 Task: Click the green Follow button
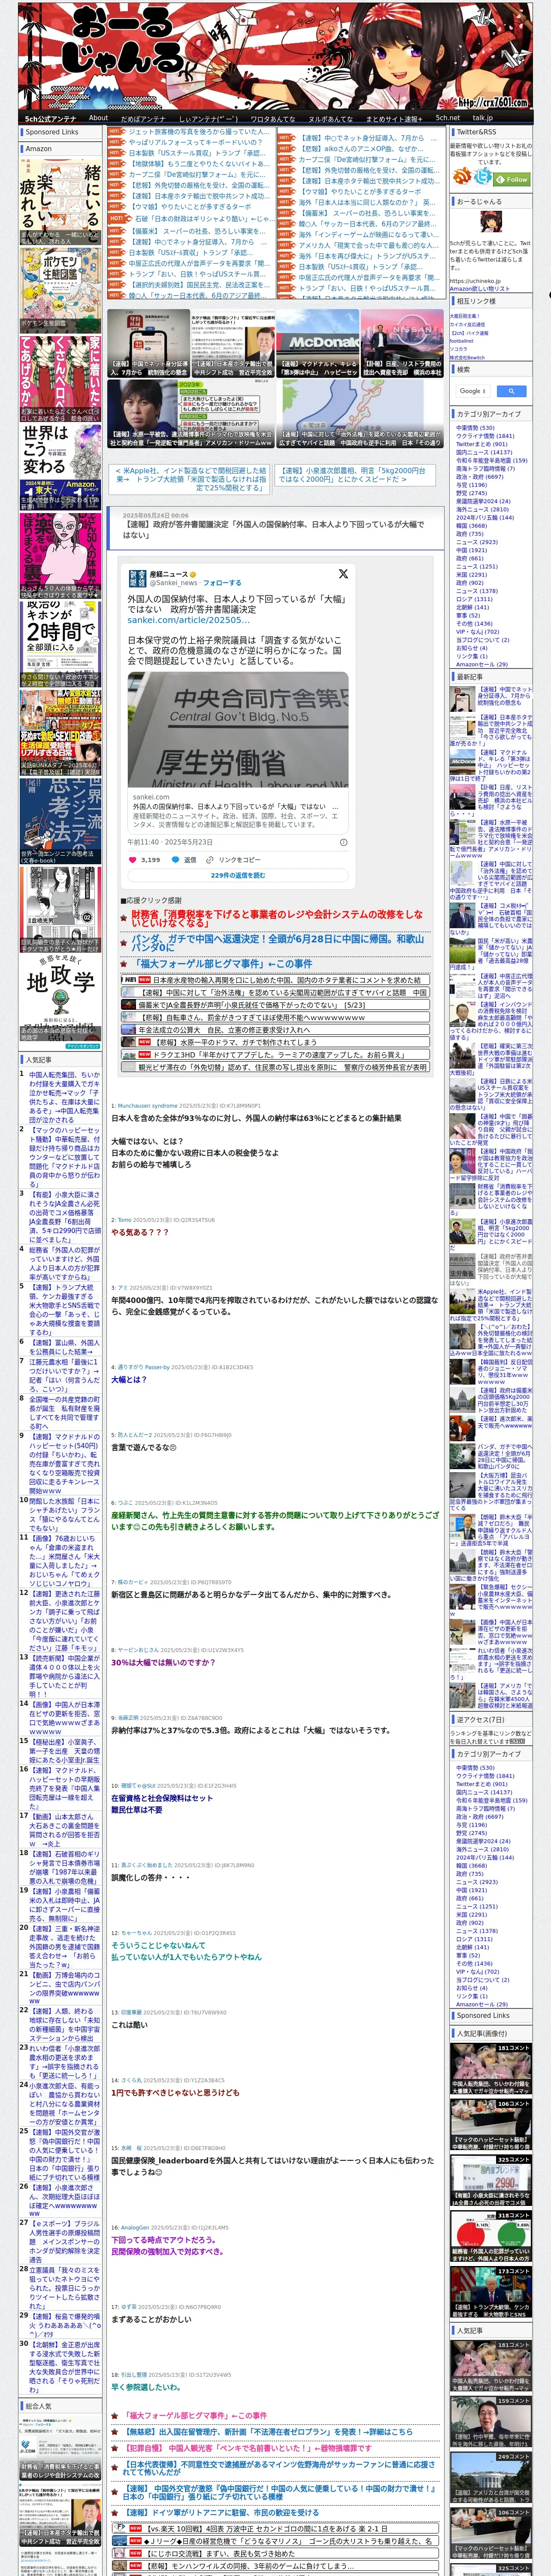(513, 180)
